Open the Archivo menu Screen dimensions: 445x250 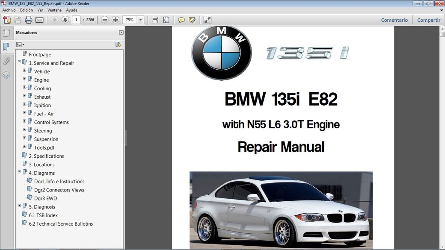9,10
